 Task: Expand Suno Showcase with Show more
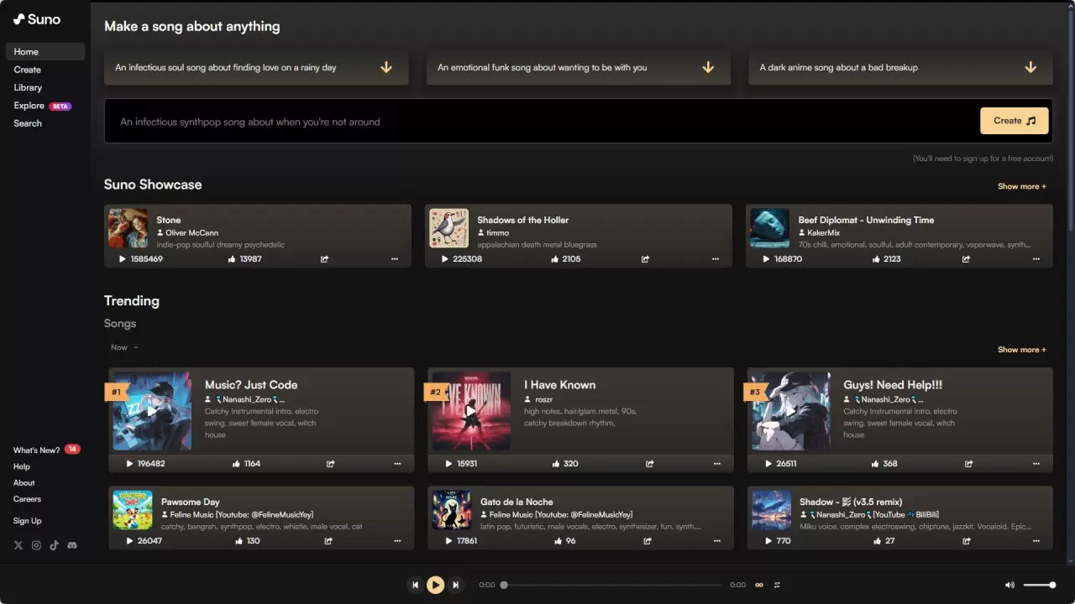(x=1021, y=186)
